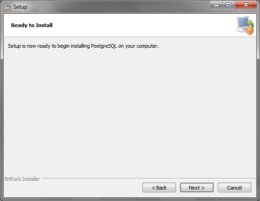Close the Setup window with the red X
The width and height of the screenshot is (260, 201).
(246, 5)
